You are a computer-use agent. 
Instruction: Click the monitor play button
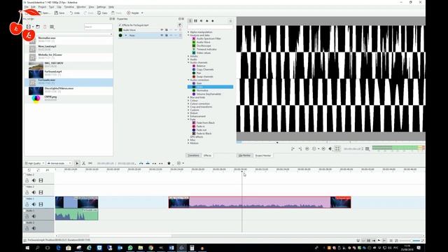pyautogui.click(x=314, y=149)
